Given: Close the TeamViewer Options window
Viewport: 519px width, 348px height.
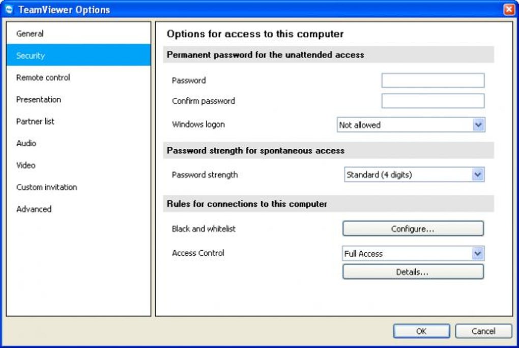Looking at the screenshot, I should pos(508,10).
